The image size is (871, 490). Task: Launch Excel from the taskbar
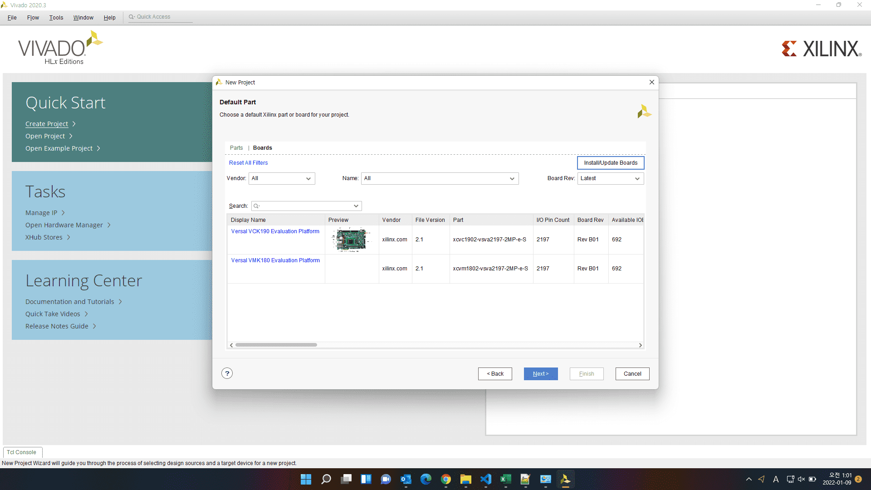pyautogui.click(x=505, y=479)
